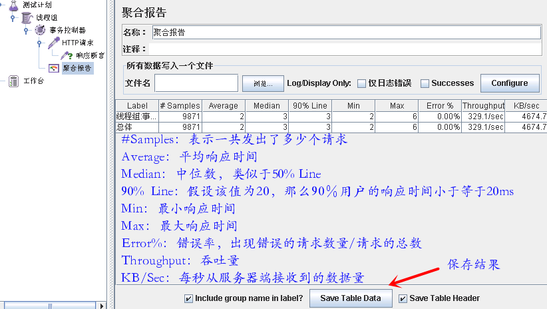Click the HTTP Request pipette icon
This screenshot has height=309, width=547.
pos(54,43)
